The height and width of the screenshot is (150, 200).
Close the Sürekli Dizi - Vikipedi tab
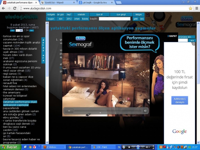(x=74, y=3)
